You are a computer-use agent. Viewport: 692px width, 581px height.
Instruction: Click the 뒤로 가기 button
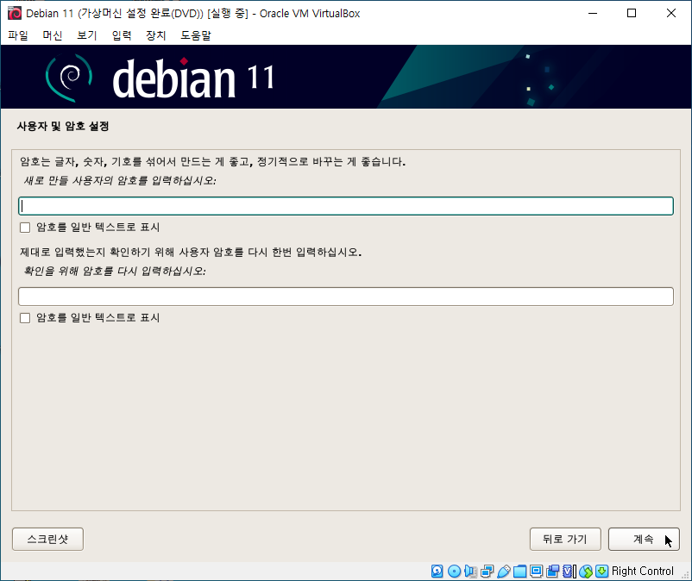click(x=565, y=539)
